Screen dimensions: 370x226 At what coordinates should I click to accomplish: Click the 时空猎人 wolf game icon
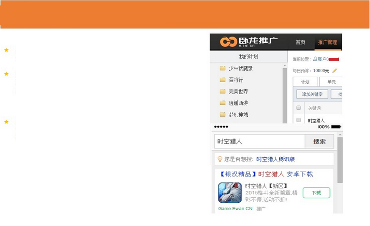(x=230, y=193)
